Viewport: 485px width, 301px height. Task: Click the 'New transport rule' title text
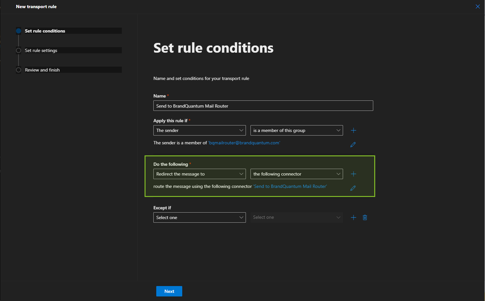click(x=36, y=7)
